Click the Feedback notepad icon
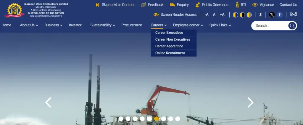 (144, 5)
